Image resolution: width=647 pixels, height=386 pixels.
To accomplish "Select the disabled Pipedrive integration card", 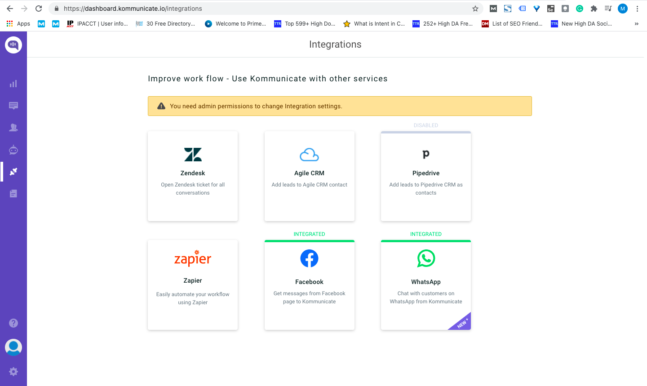I will coord(425,176).
